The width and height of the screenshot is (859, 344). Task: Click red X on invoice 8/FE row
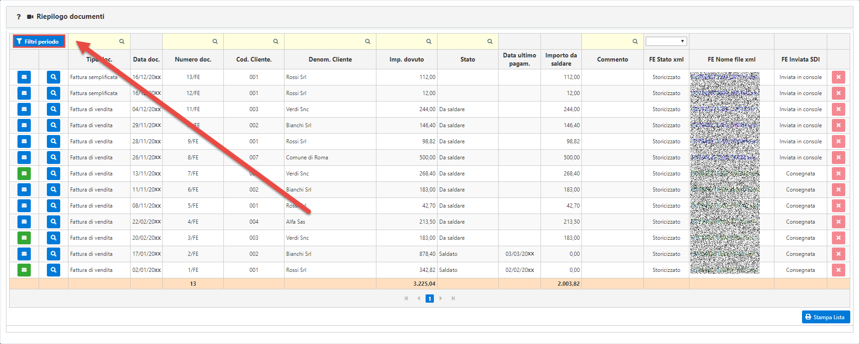coord(838,158)
